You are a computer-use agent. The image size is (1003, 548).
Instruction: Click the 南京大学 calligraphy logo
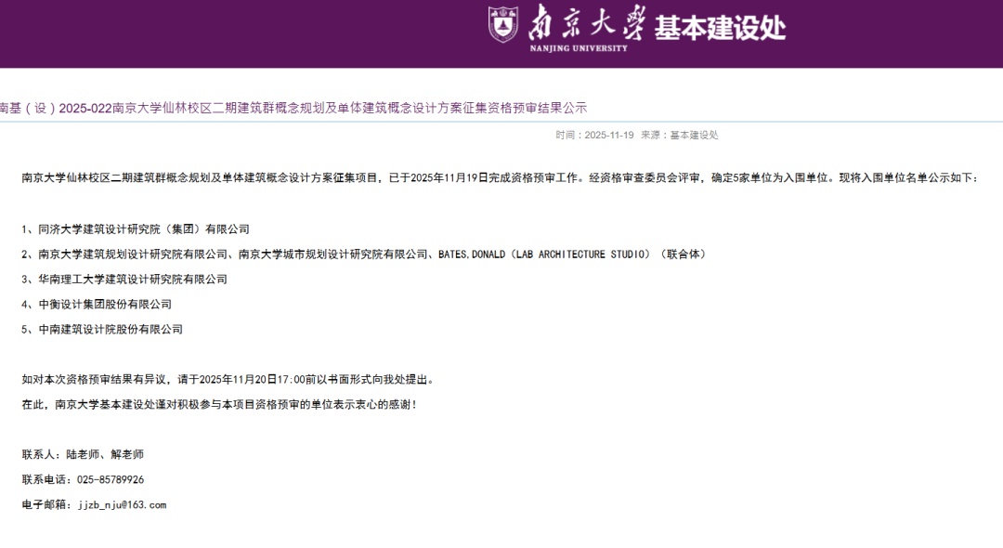588,22
